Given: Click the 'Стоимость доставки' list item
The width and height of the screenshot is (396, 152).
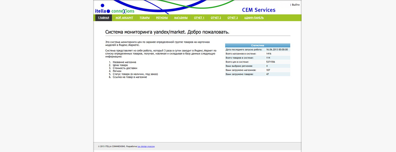Looking at the screenshot, I should [125, 68].
